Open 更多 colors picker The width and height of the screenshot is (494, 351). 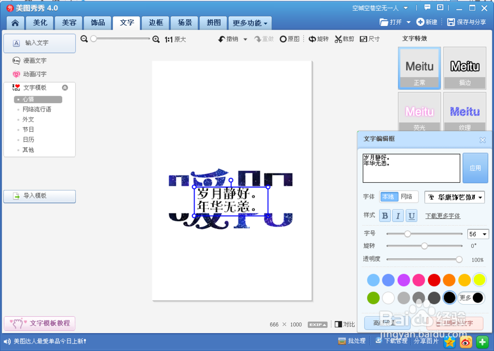(x=471, y=298)
